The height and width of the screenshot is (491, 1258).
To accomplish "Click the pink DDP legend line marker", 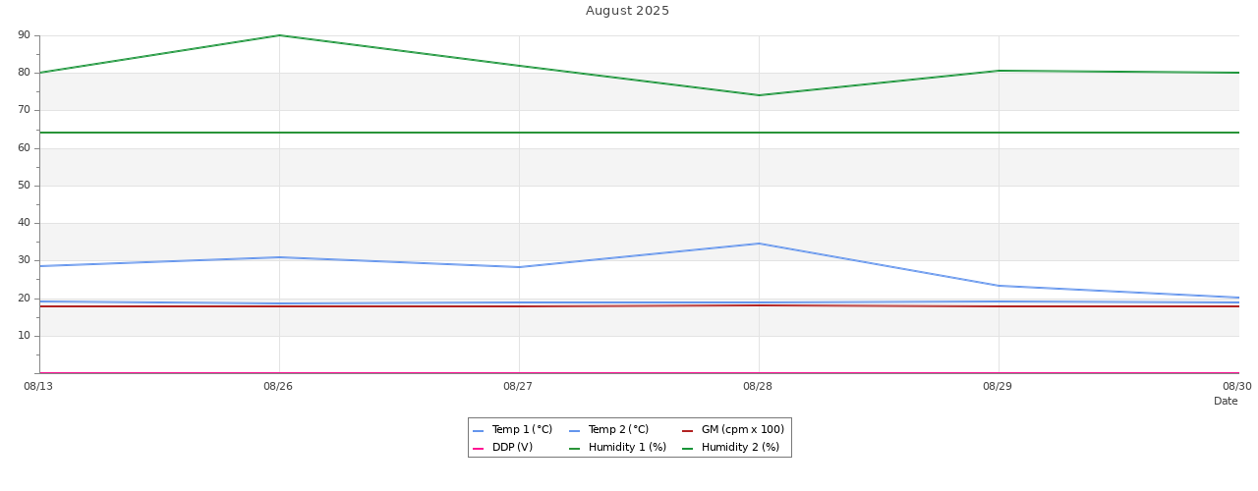I will pyautogui.click(x=479, y=449).
